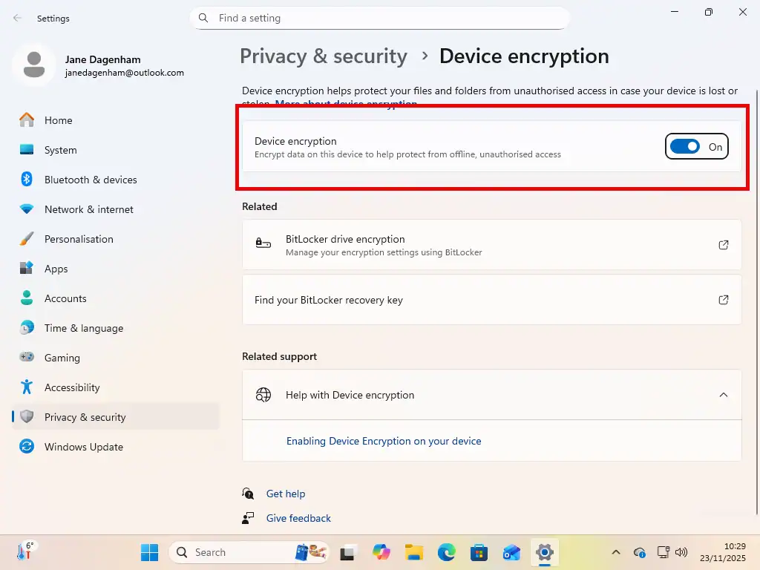Click the Windows Update sidebar icon
The width and height of the screenshot is (760, 570).
[x=27, y=447]
